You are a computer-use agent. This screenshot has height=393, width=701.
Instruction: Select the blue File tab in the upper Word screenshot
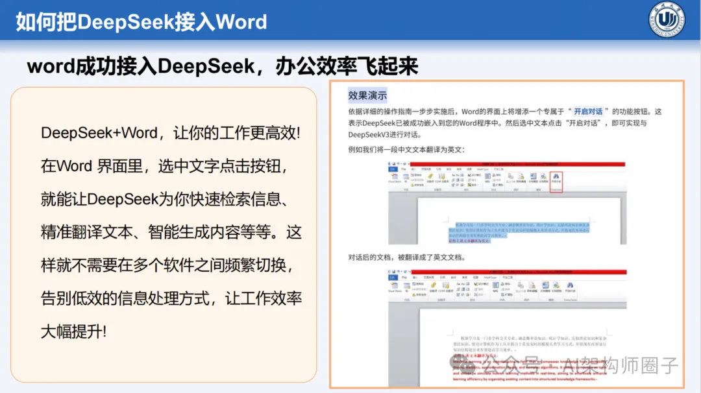click(393, 169)
